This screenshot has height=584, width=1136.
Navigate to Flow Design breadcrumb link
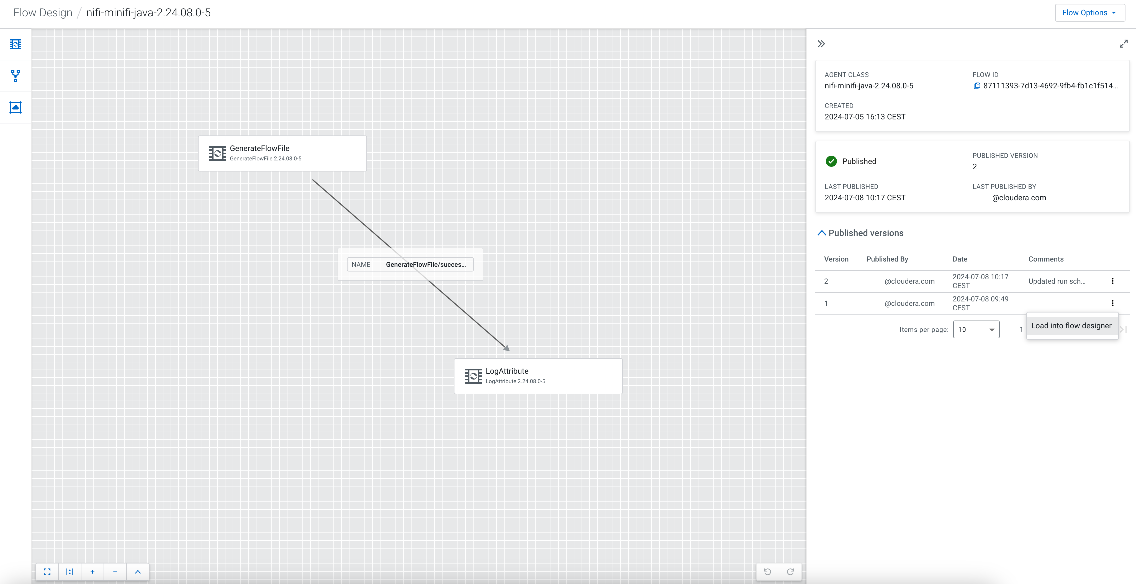tap(42, 12)
